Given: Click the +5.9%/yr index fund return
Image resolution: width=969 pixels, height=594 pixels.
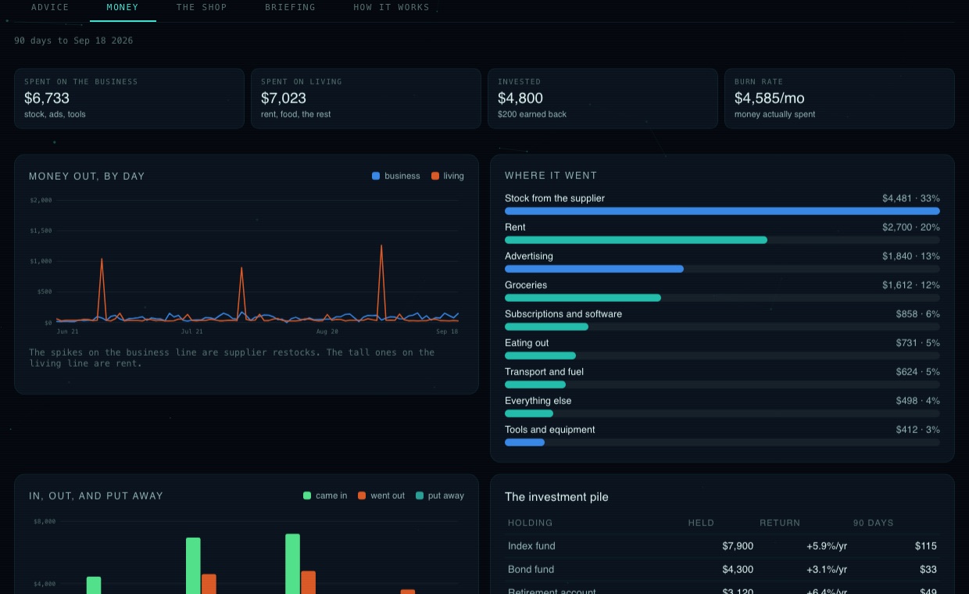Looking at the screenshot, I should point(827,546).
